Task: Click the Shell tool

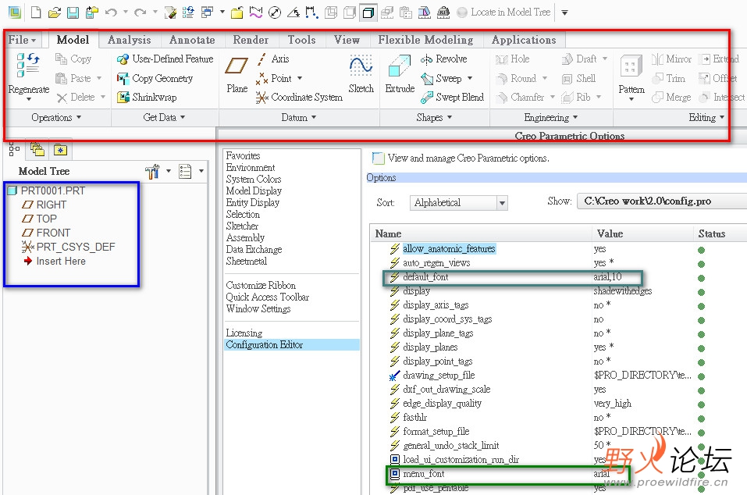Action: [578, 78]
